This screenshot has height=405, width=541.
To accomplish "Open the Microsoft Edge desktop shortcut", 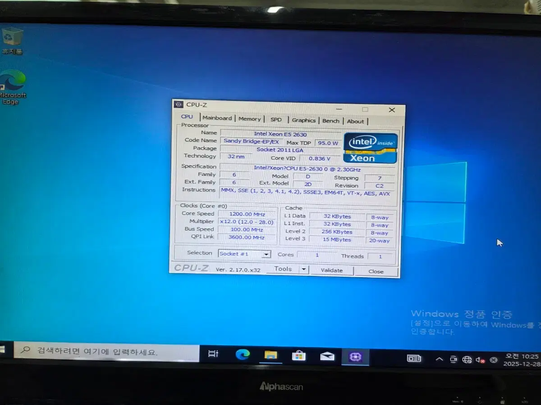I will [x=12, y=88].
